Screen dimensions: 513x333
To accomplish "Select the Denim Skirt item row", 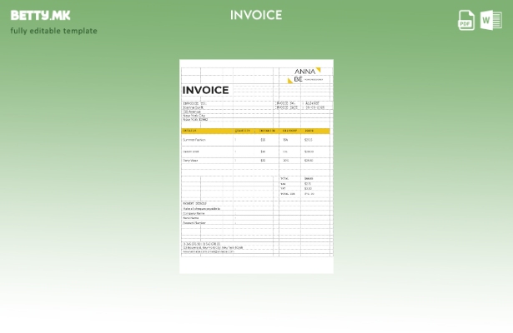I will click(191, 152).
